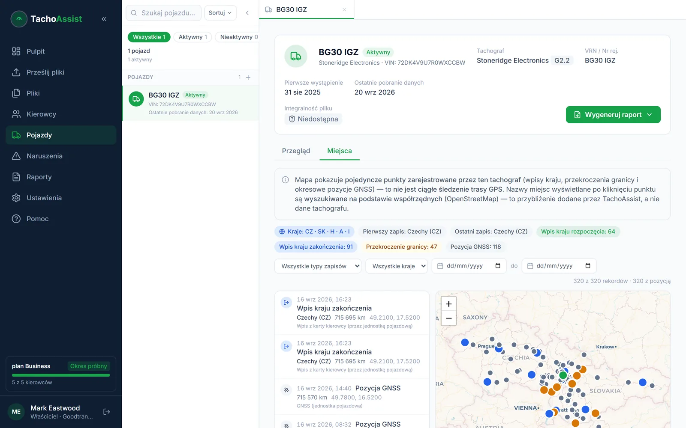Click the Aktywny status badge in header
Screen dimensions: 686x428
pos(378,52)
